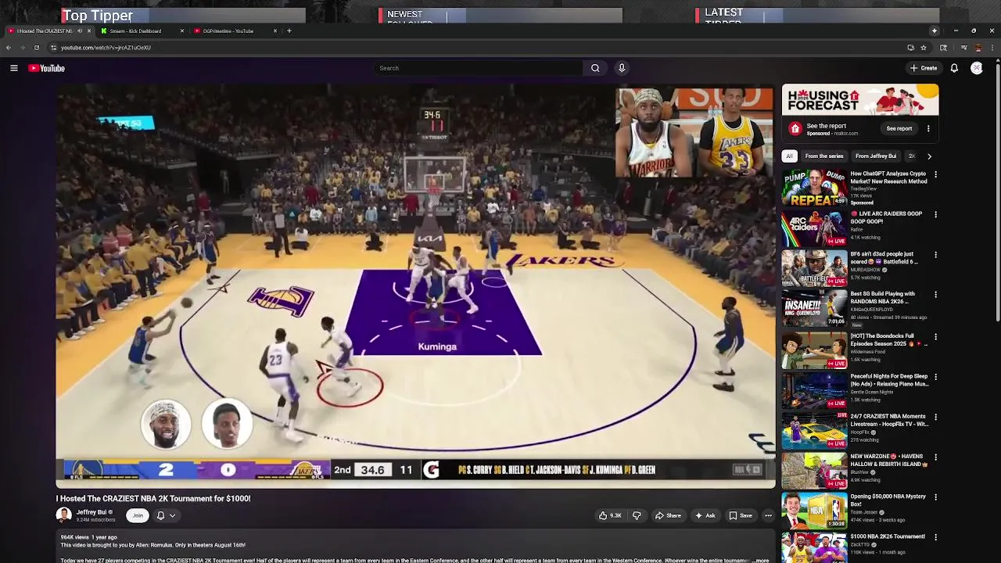
Task: Open 24/7 CRAZIEST NBA Moments thumbnail
Action: click(x=814, y=430)
